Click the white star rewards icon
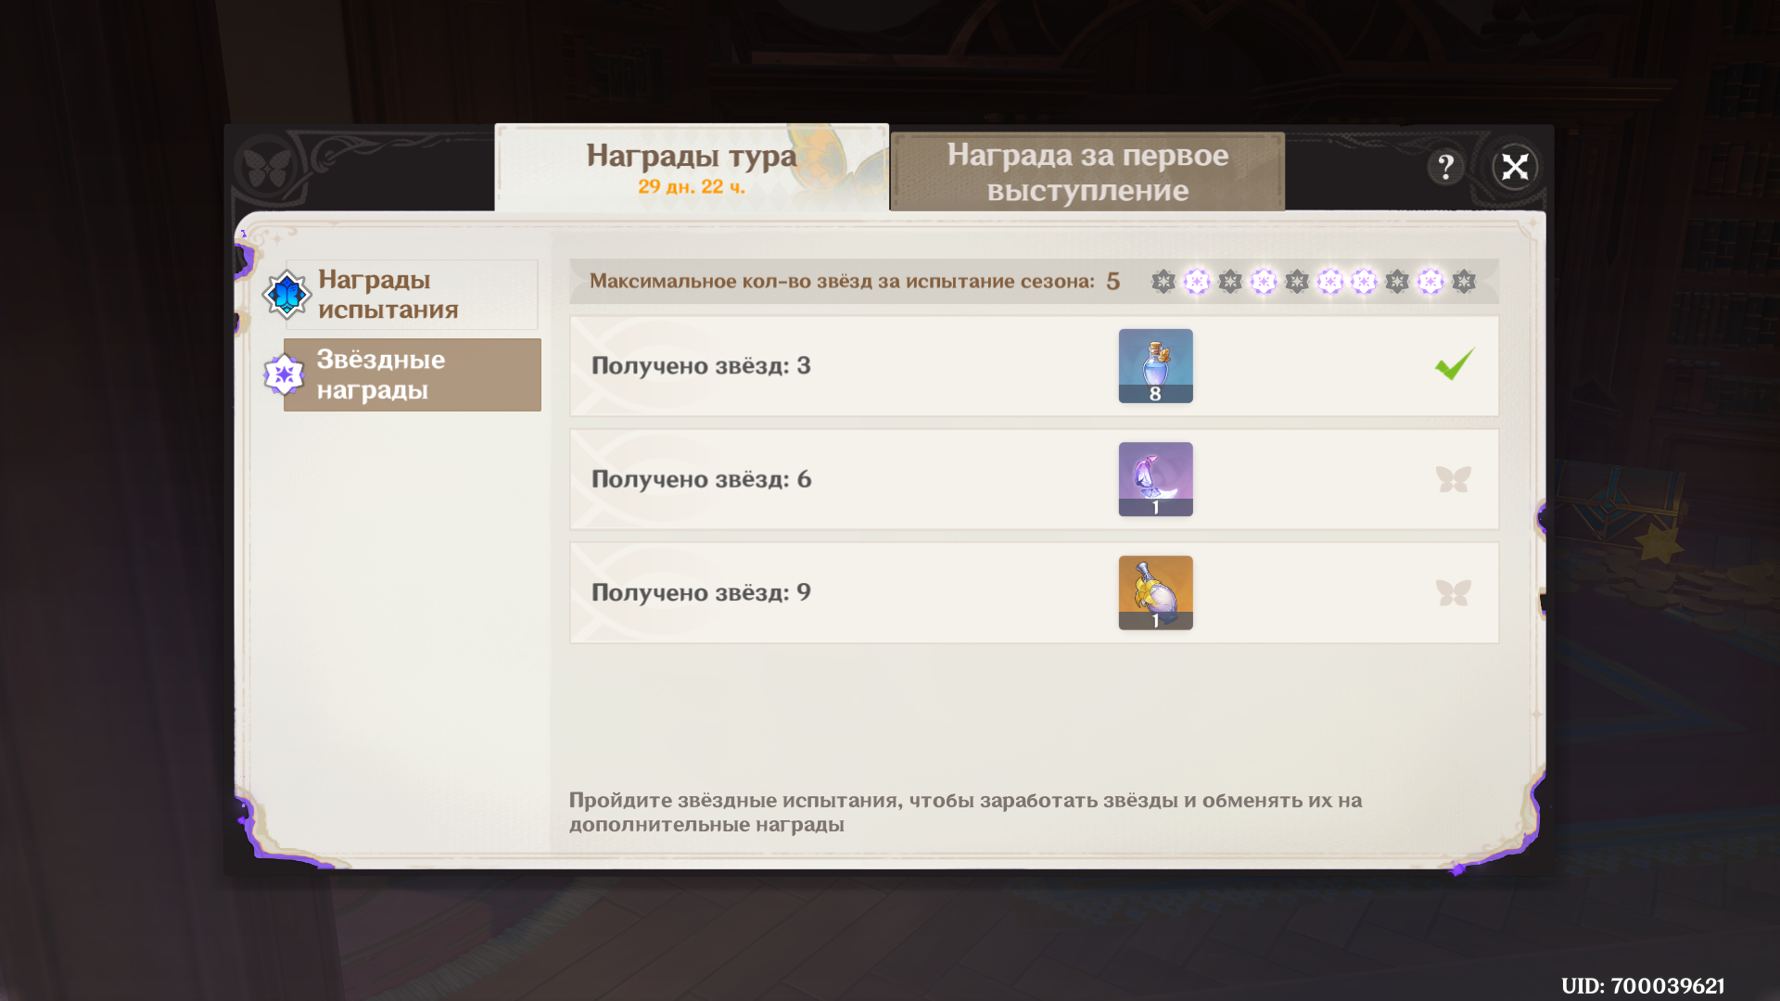Viewport: 1780px width, 1001px height. (x=284, y=374)
